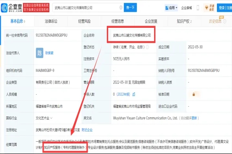Click the 英文名 label
Viewport: 232px width, 154px height.
tap(88, 118)
